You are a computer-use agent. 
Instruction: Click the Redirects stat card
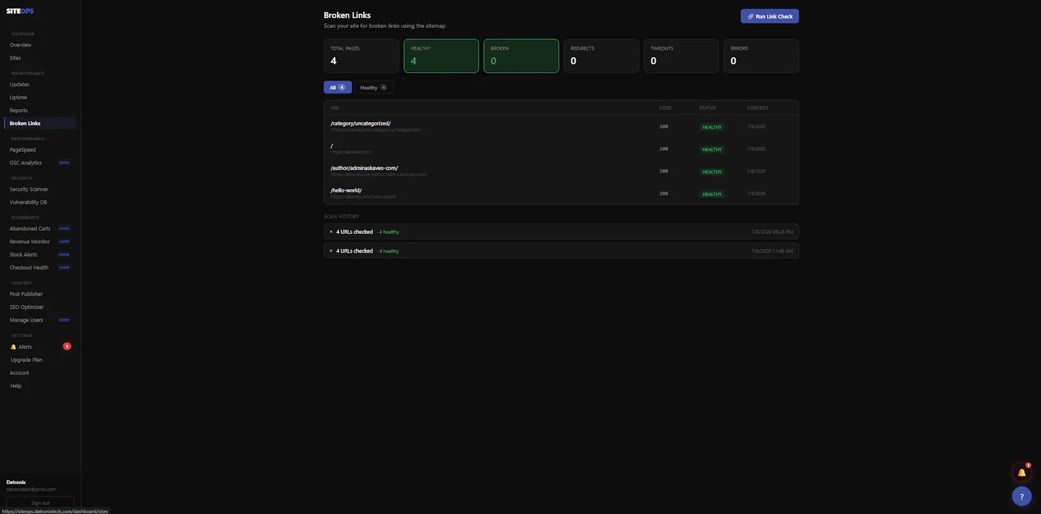pos(601,56)
